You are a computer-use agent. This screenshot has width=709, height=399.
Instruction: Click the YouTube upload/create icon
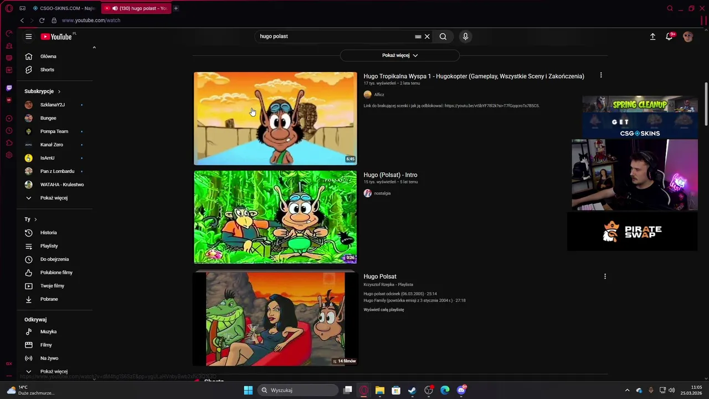pos(653,37)
